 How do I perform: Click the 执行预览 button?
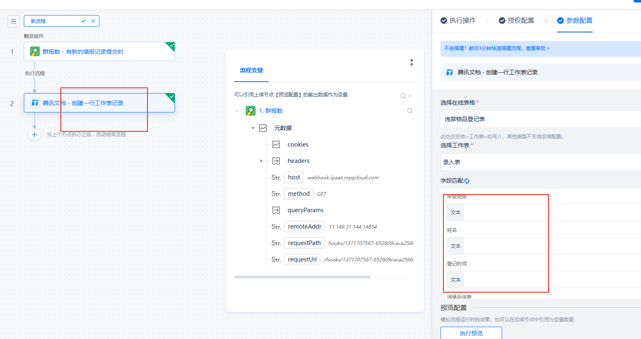(x=471, y=333)
